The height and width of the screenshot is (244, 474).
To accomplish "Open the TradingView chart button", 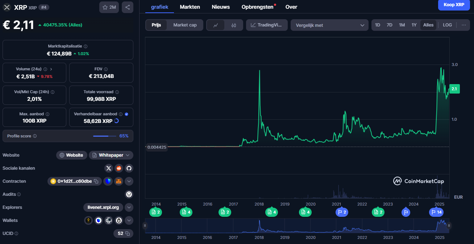I will [x=267, y=25].
